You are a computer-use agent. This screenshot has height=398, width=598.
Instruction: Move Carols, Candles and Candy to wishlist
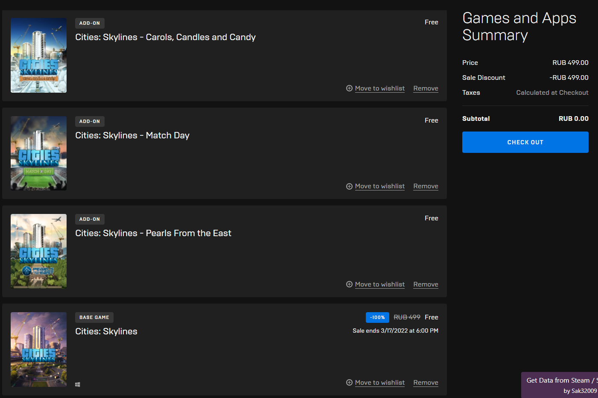point(380,88)
